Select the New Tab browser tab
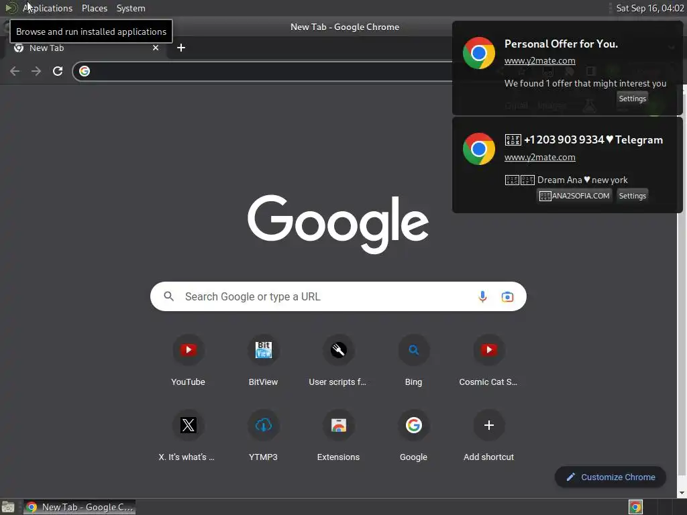This screenshot has width=687, height=515. tap(85, 48)
